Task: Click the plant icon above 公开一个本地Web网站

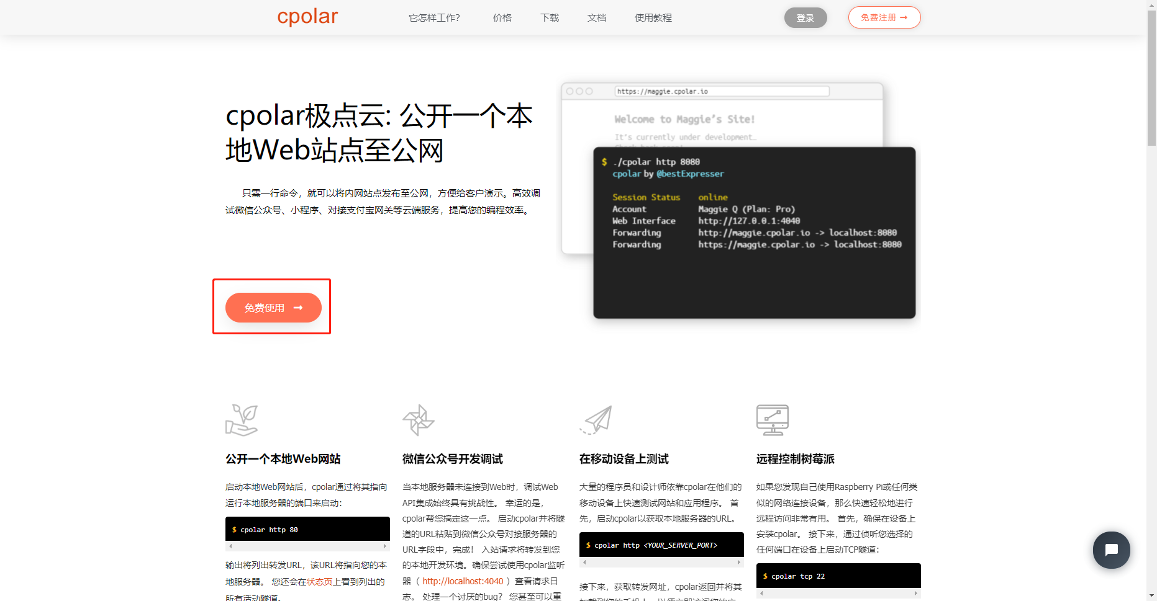Action: click(x=242, y=419)
